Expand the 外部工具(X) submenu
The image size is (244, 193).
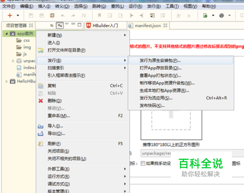[83, 169]
